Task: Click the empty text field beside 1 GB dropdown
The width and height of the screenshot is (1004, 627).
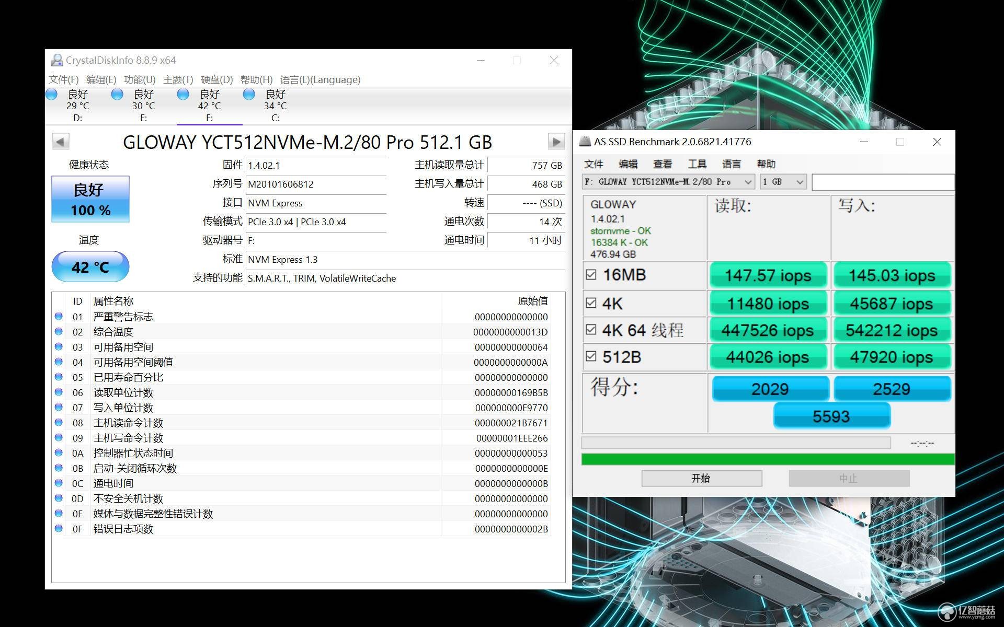Action: (x=883, y=182)
